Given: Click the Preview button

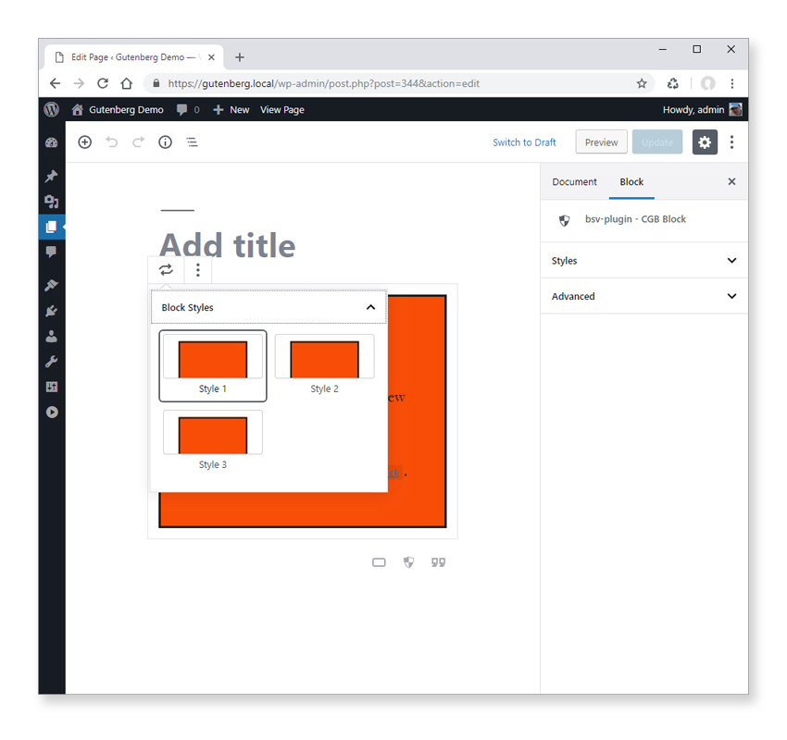Looking at the screenshot, I should point(601,142).
